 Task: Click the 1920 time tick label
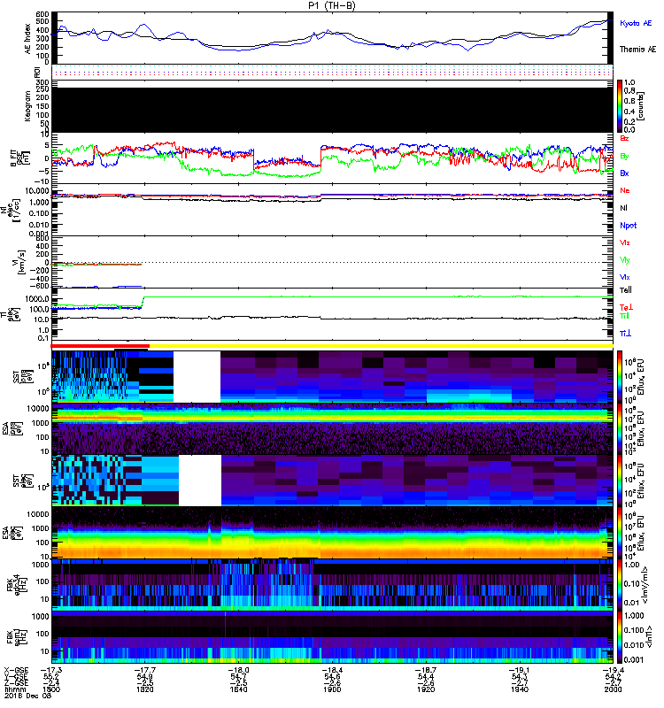[426, 689]
